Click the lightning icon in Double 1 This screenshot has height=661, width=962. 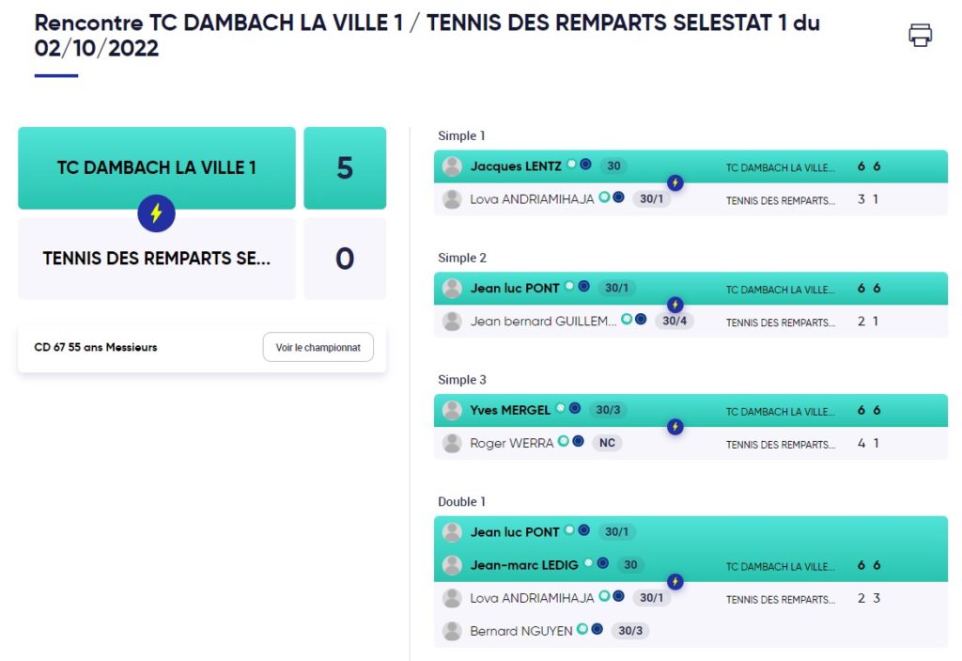click(675, 581)
